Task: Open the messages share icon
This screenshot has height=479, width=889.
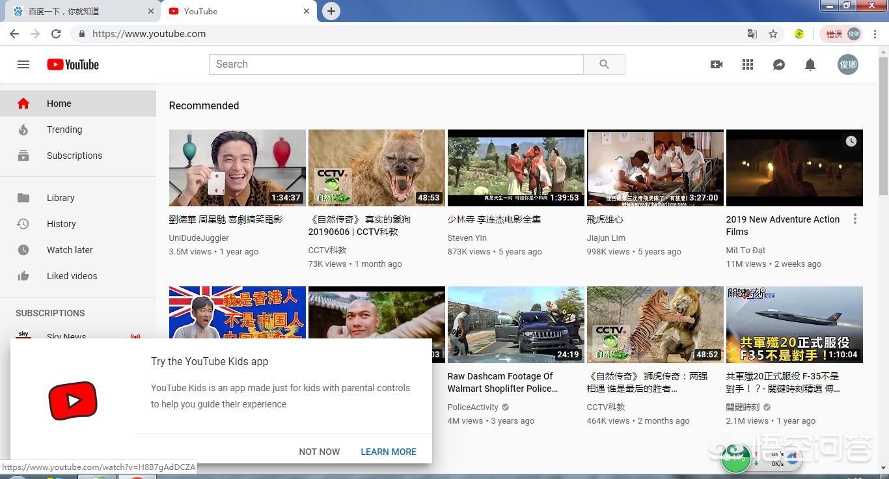Action: tap(779, 64)
